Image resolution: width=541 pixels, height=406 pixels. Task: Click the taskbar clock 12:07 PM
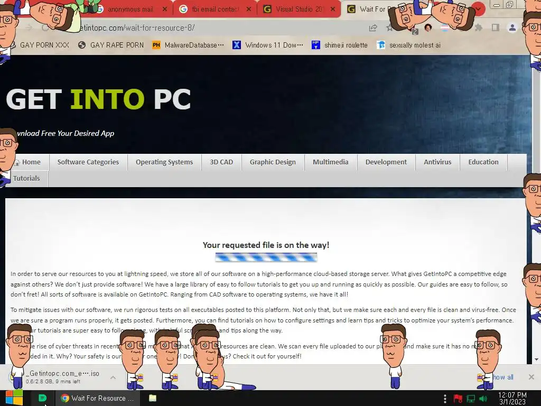[512, 398]
